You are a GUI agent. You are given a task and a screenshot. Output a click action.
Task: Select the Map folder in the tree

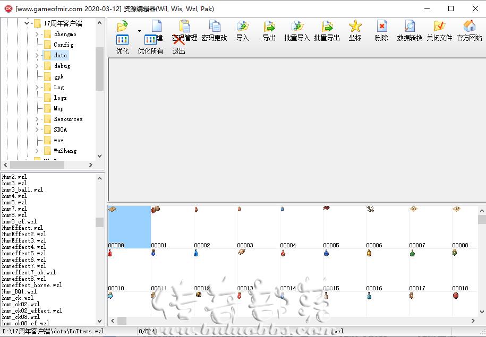(x=58, y=108)
